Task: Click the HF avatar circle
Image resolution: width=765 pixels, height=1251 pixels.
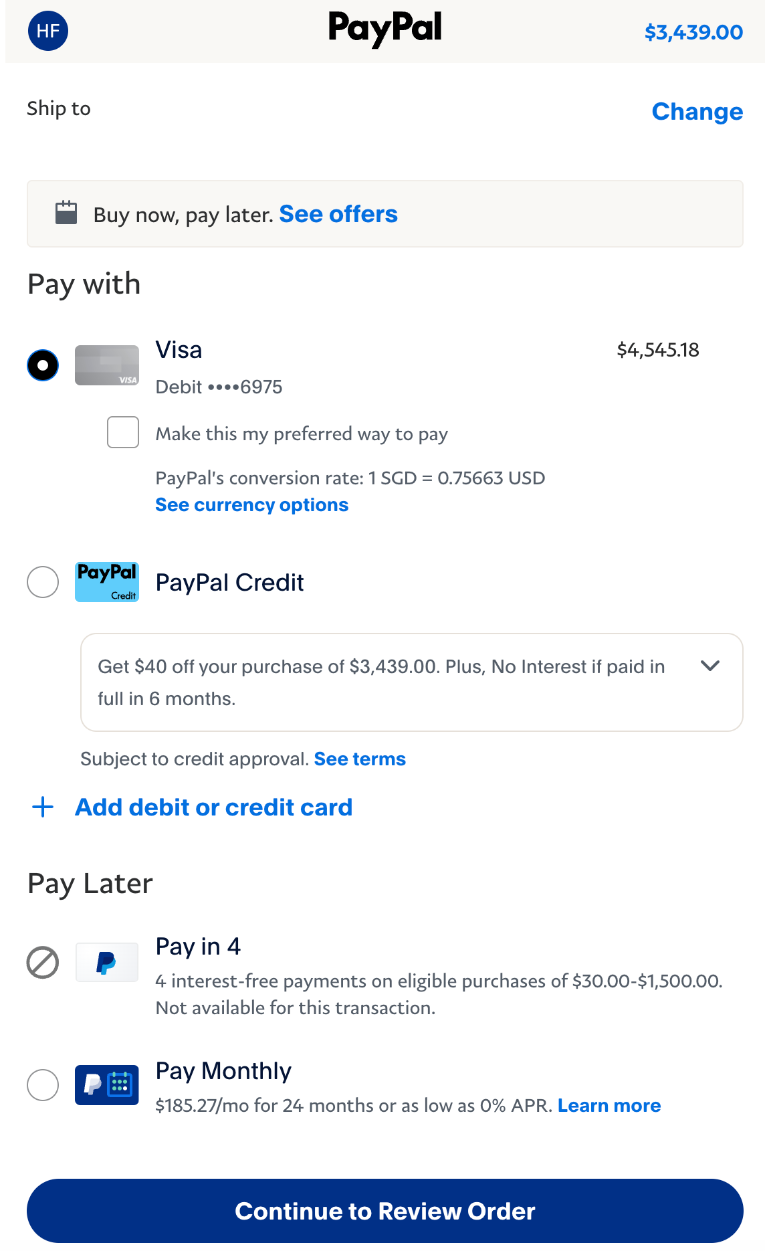Action: [x=47, y=30]
